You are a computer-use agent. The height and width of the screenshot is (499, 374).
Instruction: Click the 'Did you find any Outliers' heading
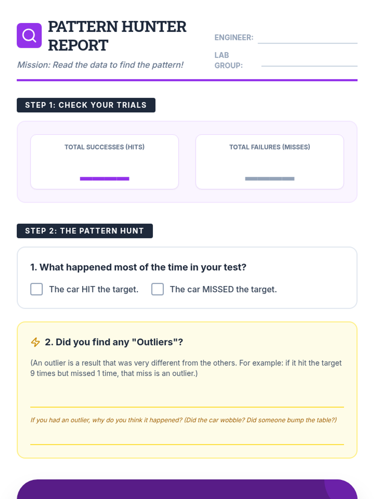coord(114,342)
